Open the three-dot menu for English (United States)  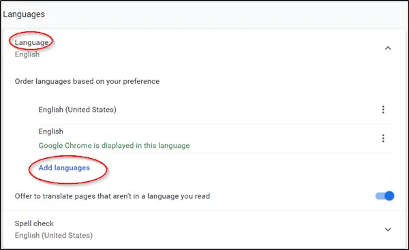point(383,110)
